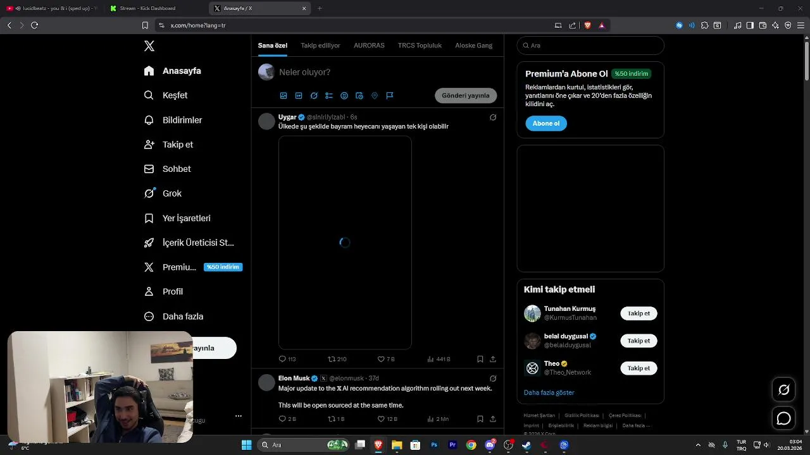810x455 pixels.
Task: Switch to lucidbeatz YouTube browser tab
Action: [52, 8]
